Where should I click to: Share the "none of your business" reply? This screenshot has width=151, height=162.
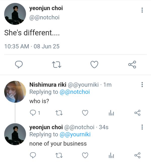137,155
